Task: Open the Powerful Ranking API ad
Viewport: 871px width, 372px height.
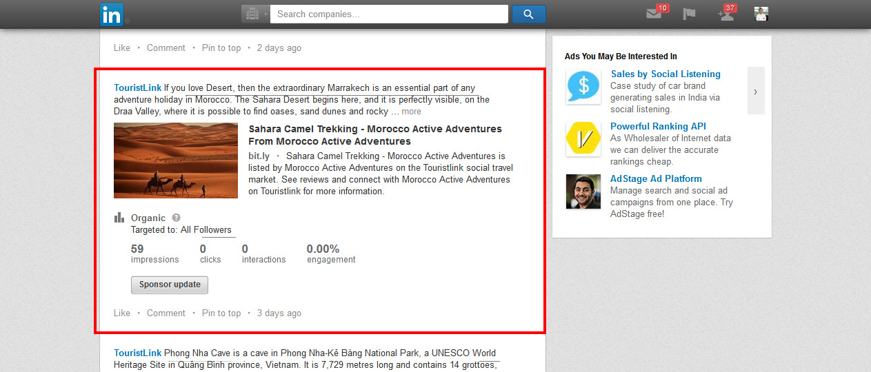Action: [659, 126]
